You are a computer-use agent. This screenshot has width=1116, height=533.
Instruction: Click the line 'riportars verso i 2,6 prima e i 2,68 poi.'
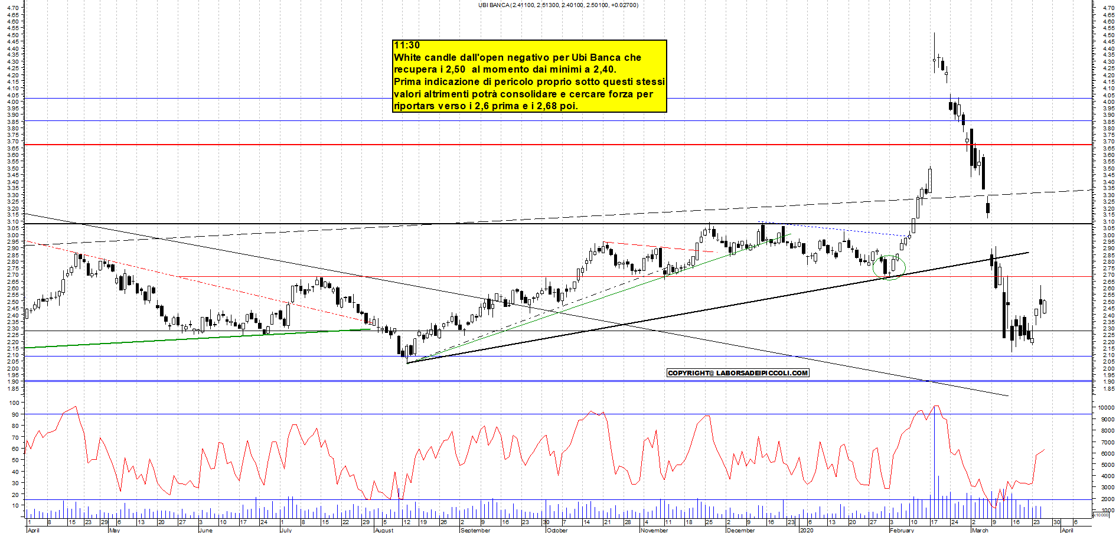click(x=485, y=106)
